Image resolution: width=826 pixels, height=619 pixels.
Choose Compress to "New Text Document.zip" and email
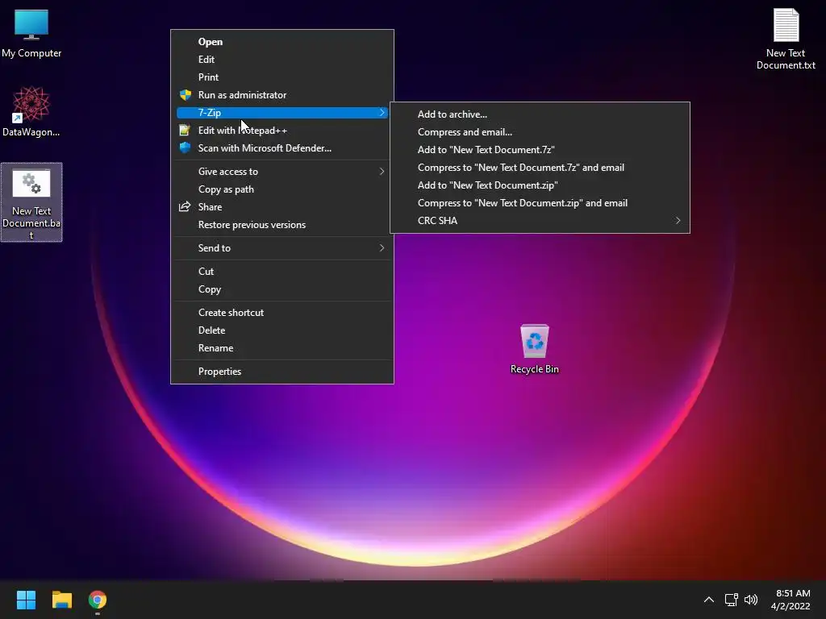(x=540, y=202)
